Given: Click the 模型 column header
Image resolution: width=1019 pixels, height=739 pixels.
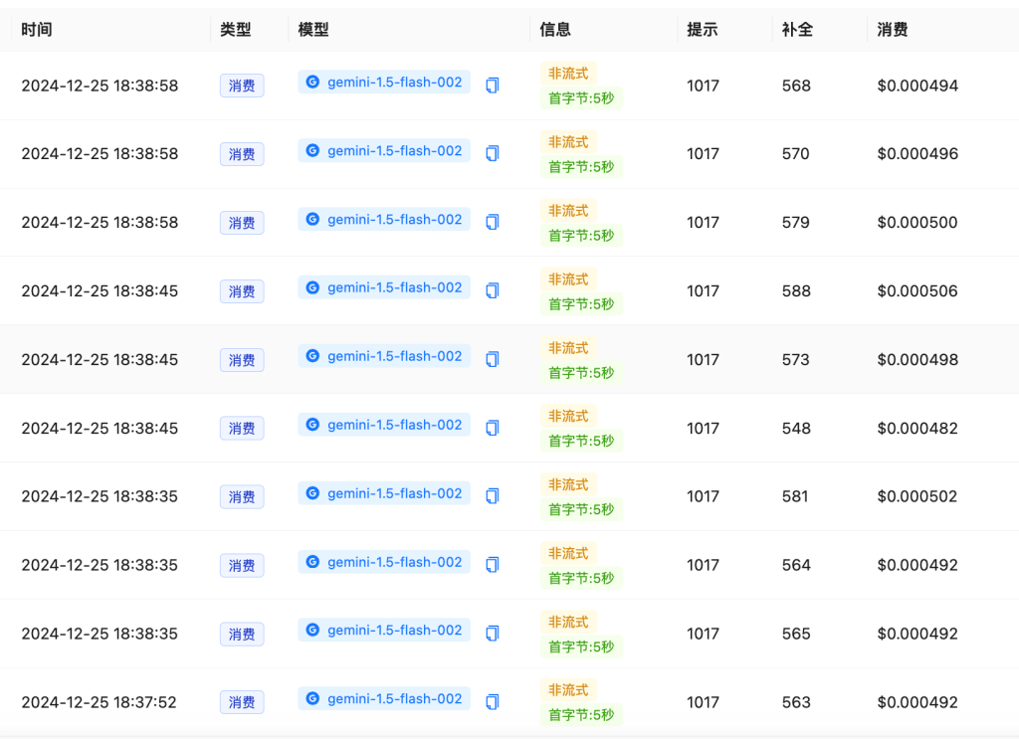Looking at the screenshot, I should (x=313, y=30).
